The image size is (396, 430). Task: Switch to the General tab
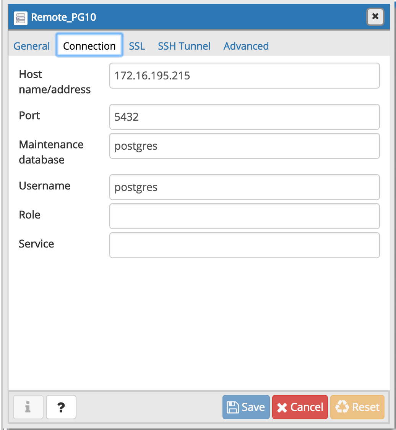(32, 46)
